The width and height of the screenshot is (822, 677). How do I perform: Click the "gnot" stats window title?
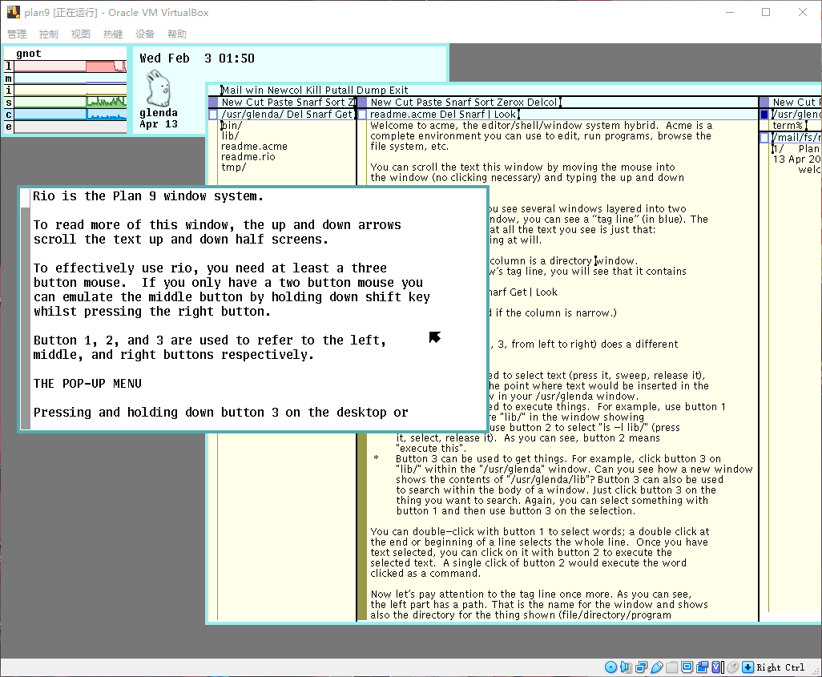[28, 54]
